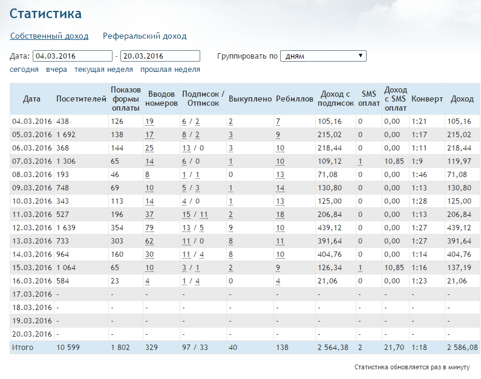
Task: Open number entries value 79 for 12.03.2016
Action: point(149,228)
